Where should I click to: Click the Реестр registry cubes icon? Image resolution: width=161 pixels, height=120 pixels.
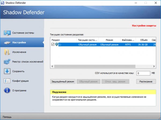7,62
